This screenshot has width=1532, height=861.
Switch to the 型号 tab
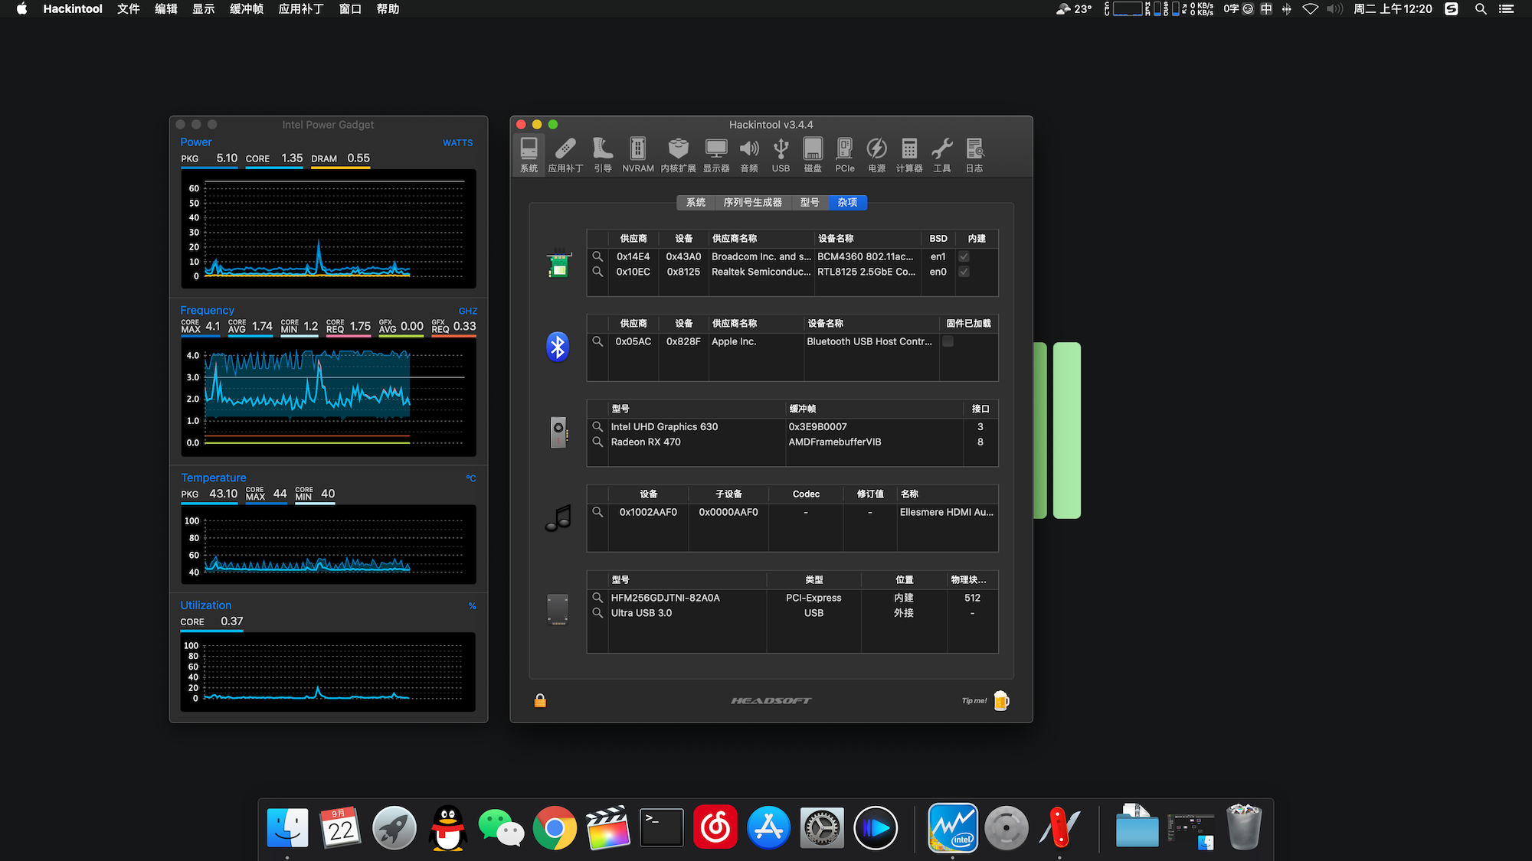810,203
